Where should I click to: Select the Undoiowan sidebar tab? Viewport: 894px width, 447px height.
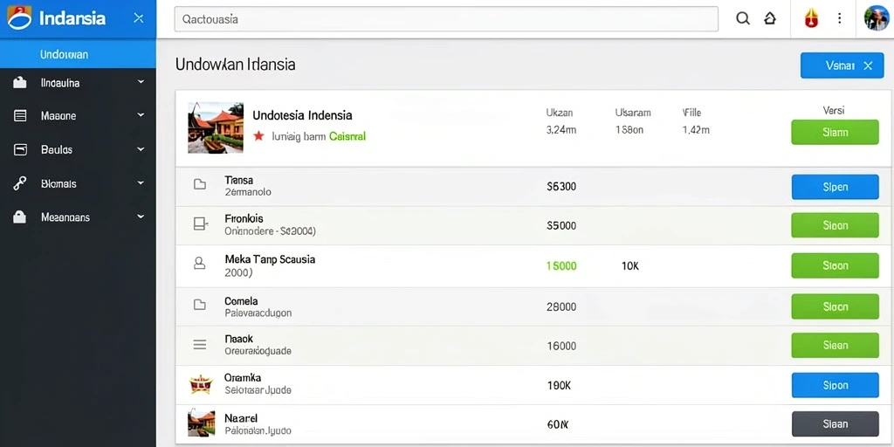[x=78, y=55]
